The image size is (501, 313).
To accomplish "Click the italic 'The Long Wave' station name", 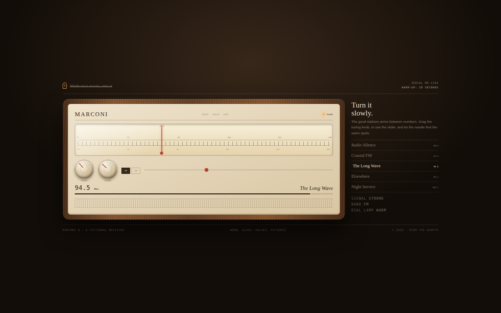I will point(316,188).
